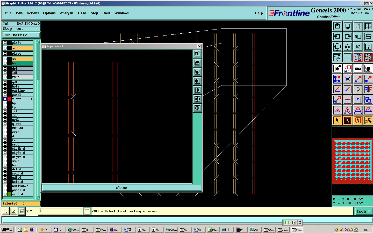Toggle the panel layer checkbox
373x233 pixels.
tap(5, 95)
